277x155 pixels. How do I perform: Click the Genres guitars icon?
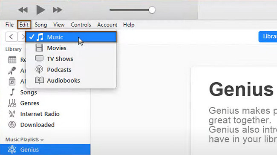12,103
